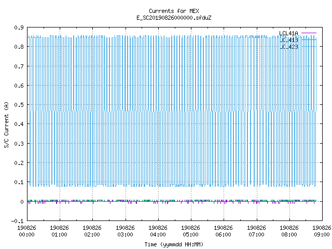
Task: Click the y-axis tick label '0.9'
Action: tap(19, 27)
